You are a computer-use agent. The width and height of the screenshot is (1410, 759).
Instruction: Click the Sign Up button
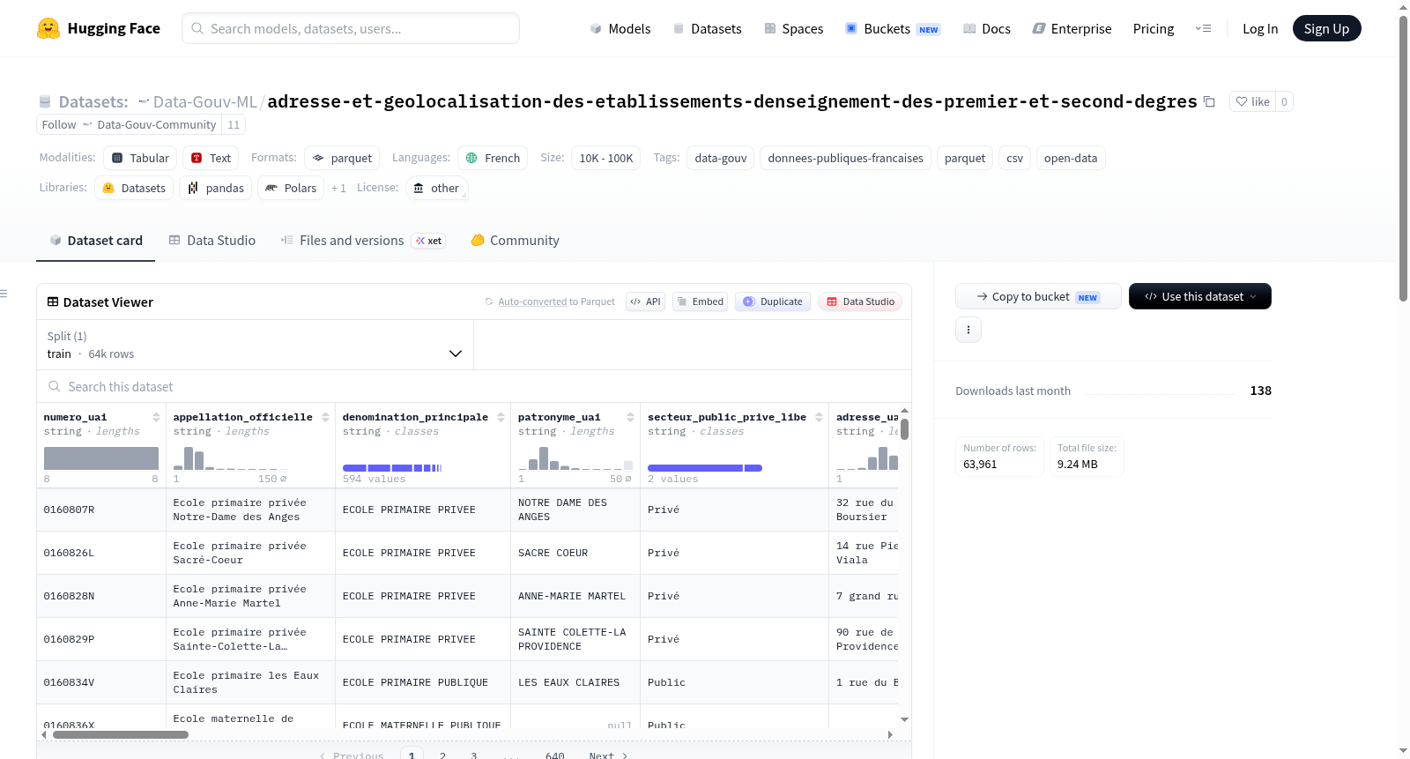click(1326, 28)
